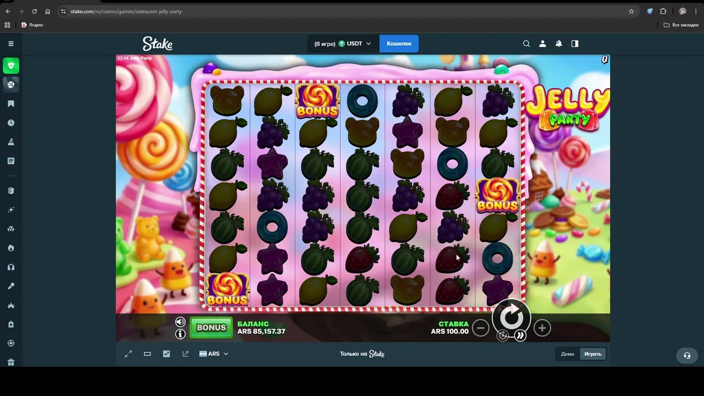Open Recent clock icon in the sidebar
Image resolution: width=704 pixels, height=396 pixels.
[11, 123]
